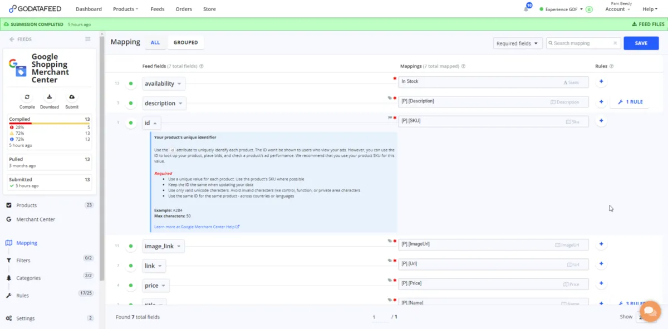This screenshot has height=329, width=668.
Task: Open the Orders page
Action: tap(184, 9)
